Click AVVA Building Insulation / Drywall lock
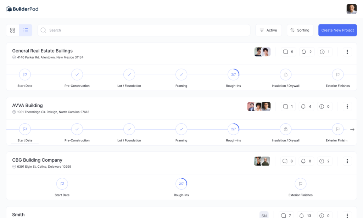This screenshot has height=218, width=363. pos(286,129)
